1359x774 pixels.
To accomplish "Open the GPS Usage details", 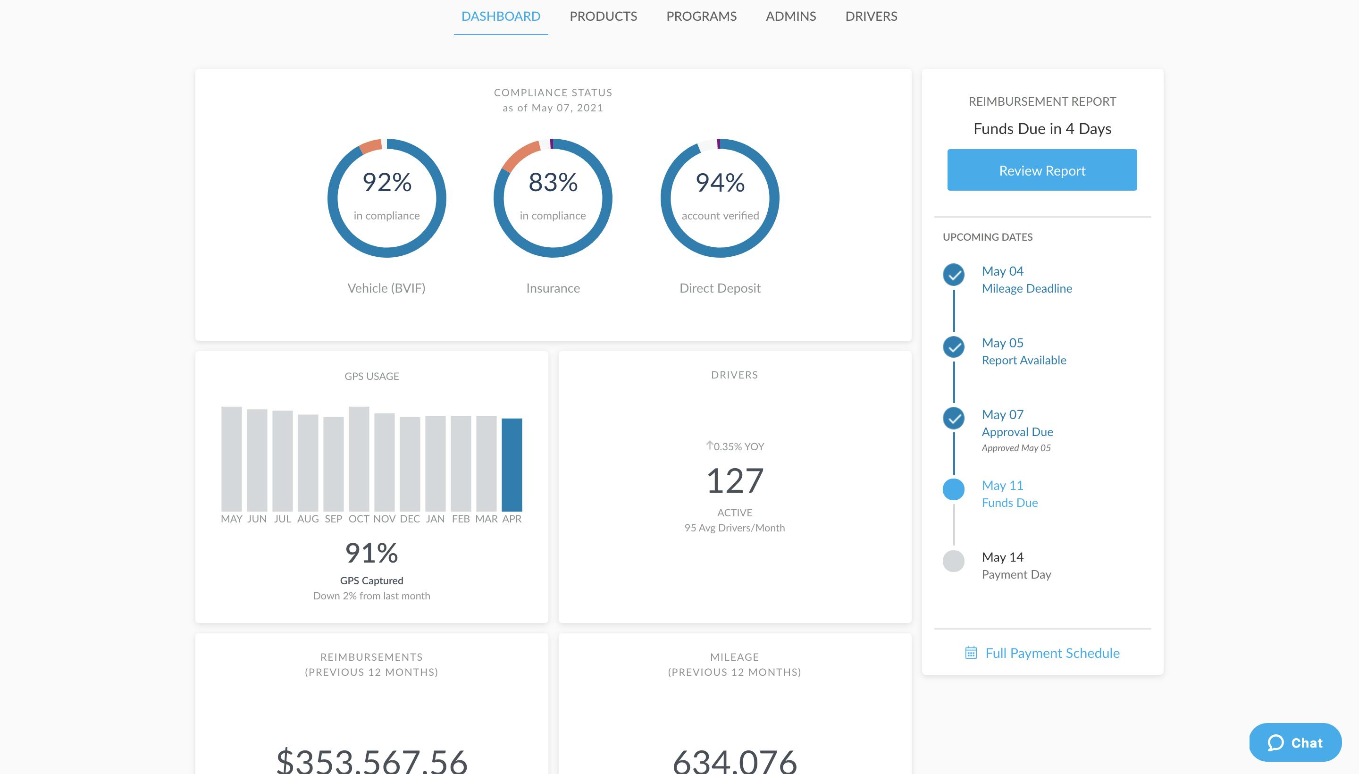I will pos(371,376).
